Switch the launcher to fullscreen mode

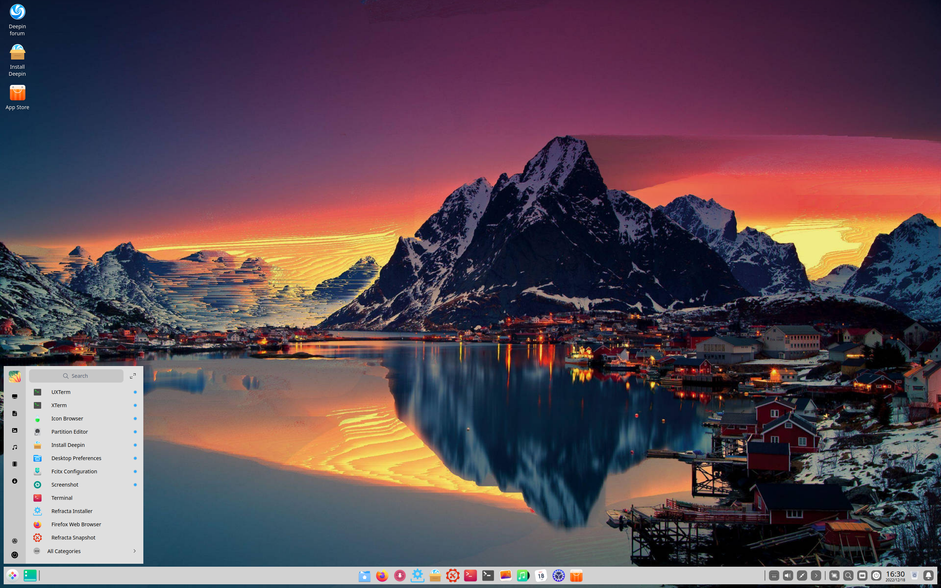click(133, 376)
